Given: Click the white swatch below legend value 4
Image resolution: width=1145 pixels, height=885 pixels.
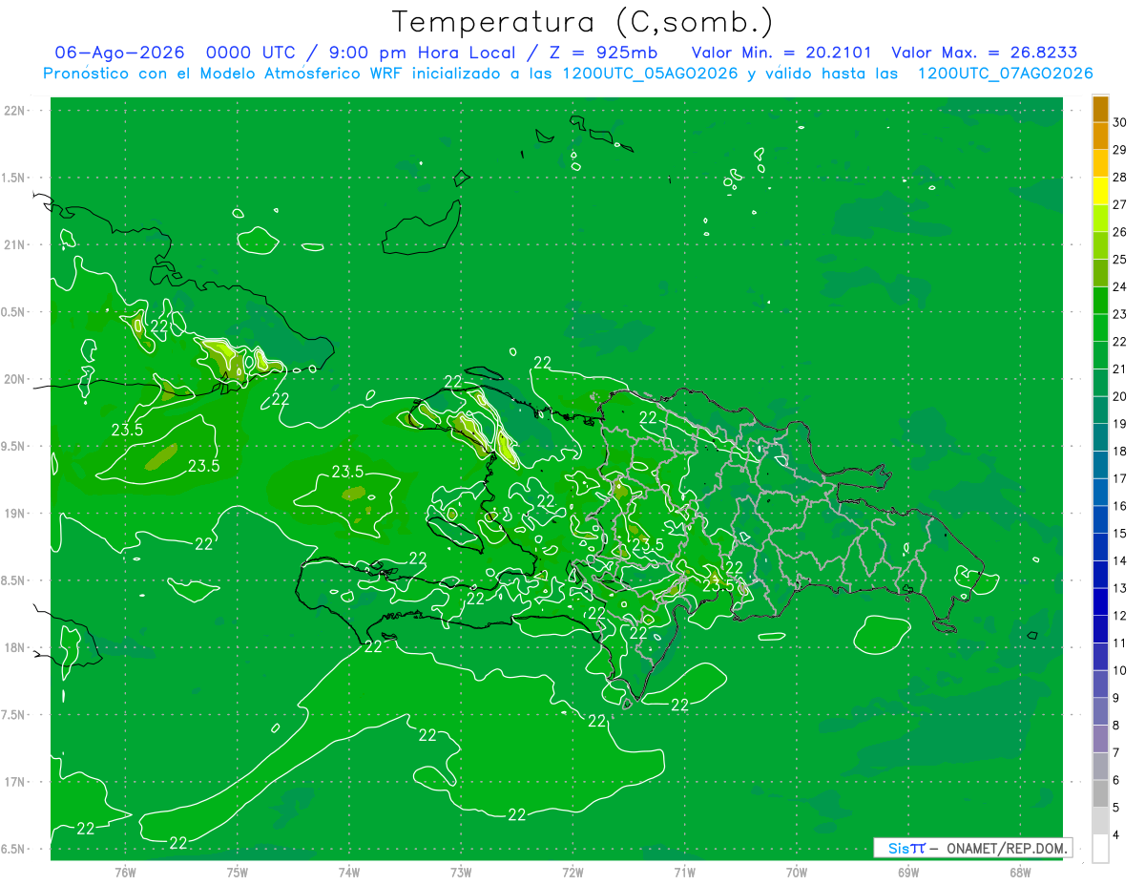Looking at the screenshot, I should point(1100,850).
